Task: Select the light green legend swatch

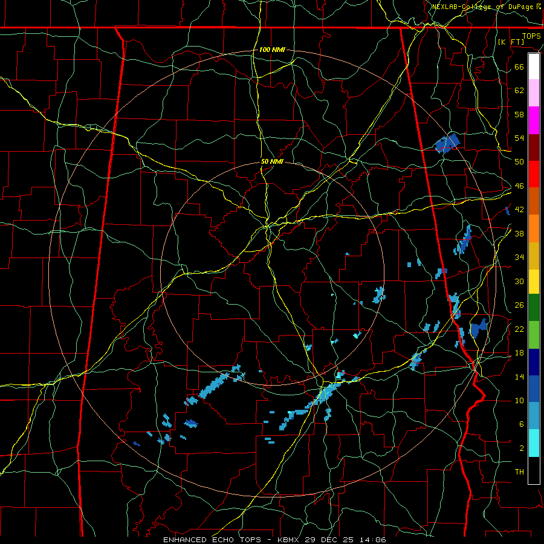Action: coord(534,335)
